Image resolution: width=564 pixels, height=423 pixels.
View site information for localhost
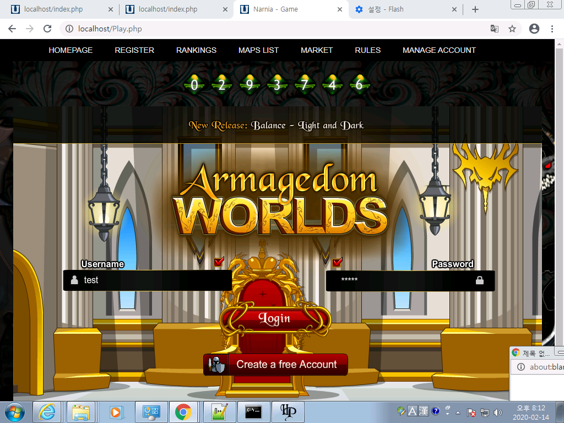(x=69, y=29)
